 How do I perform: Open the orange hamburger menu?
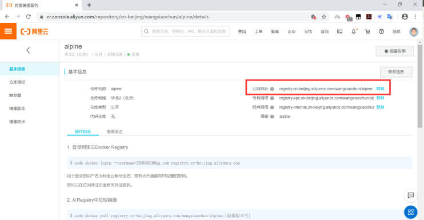pyautogui.click(x=8, y=31)
